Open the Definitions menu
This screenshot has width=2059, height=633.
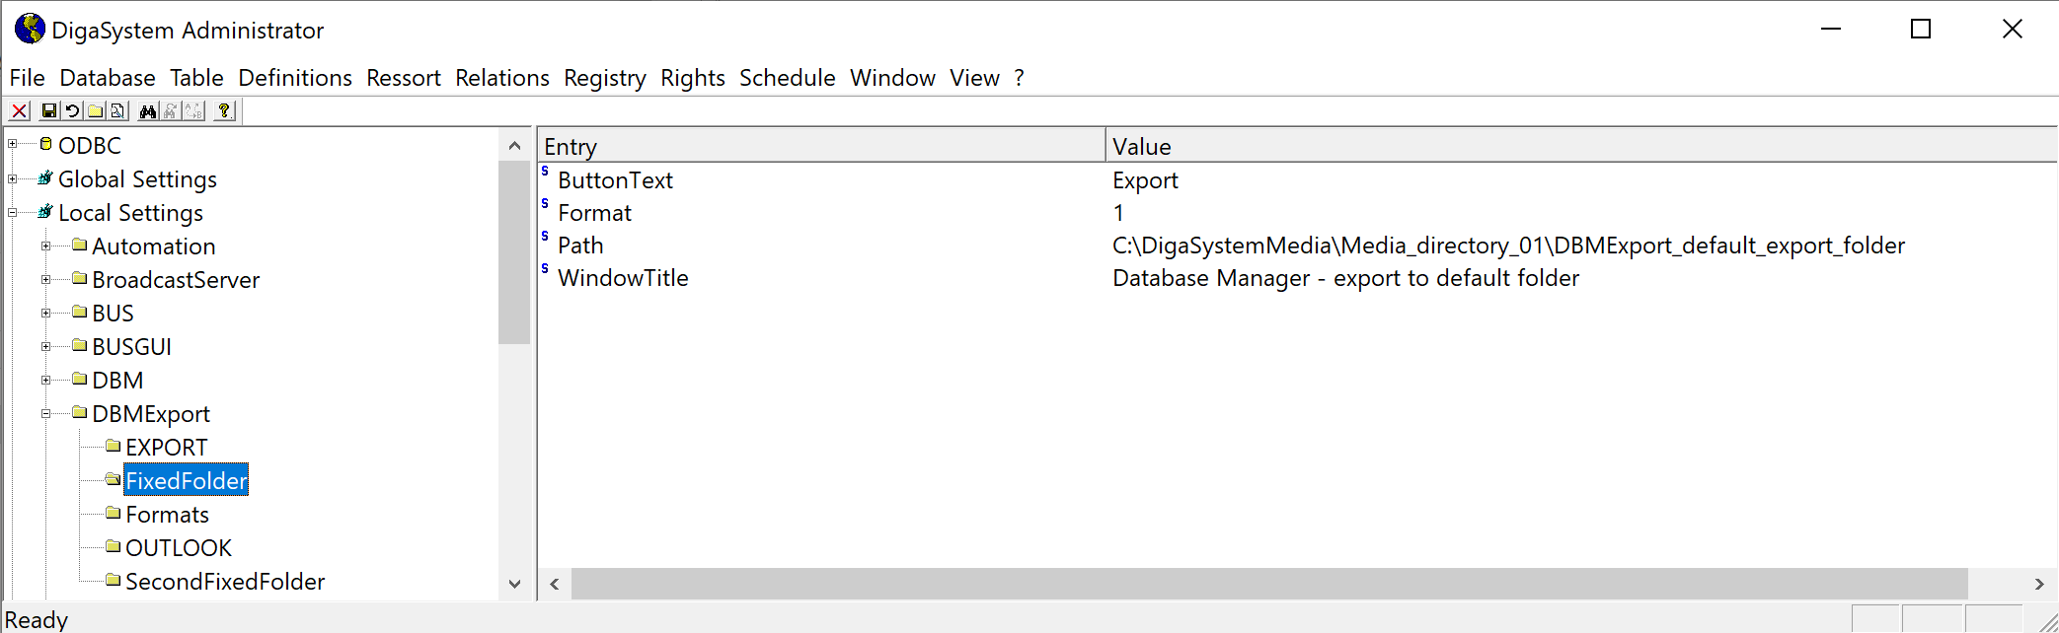294,78
